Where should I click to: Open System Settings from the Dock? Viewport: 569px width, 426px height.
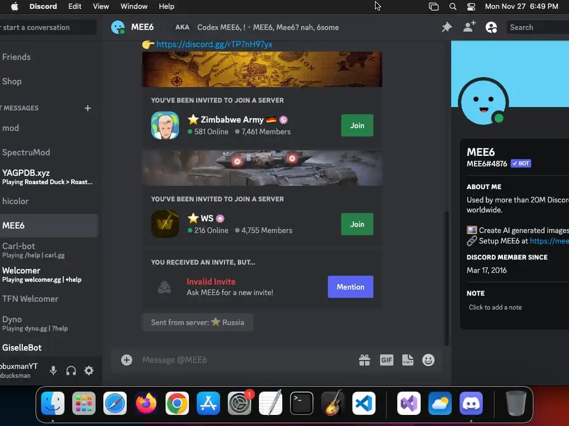click(x=239, y=403)
